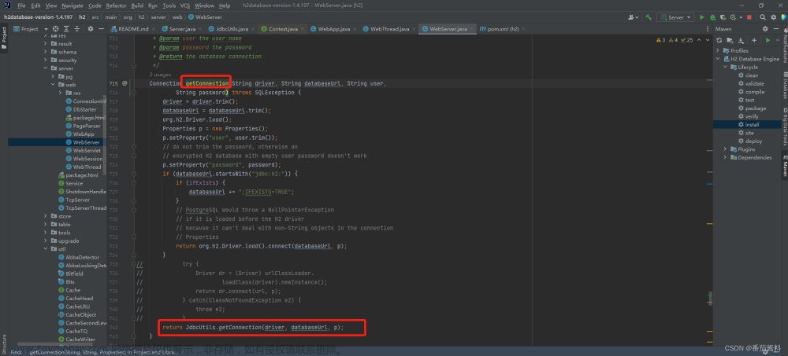Collapse H2 Database Engine Maven node

click(719, 59)
